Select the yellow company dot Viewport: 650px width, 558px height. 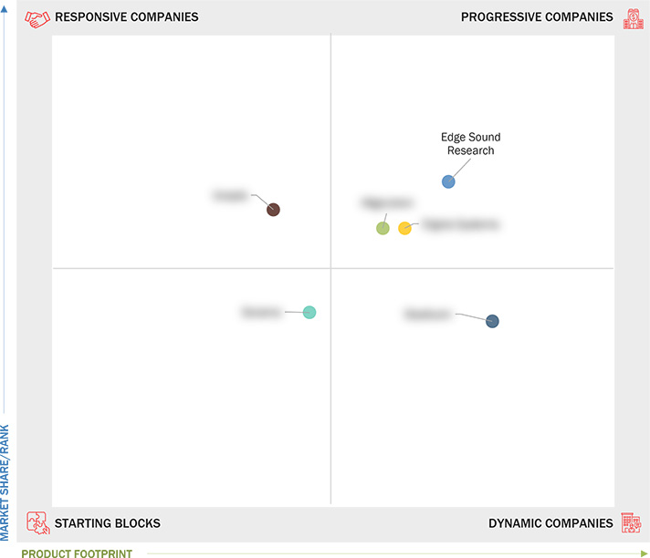coord(404,228)
